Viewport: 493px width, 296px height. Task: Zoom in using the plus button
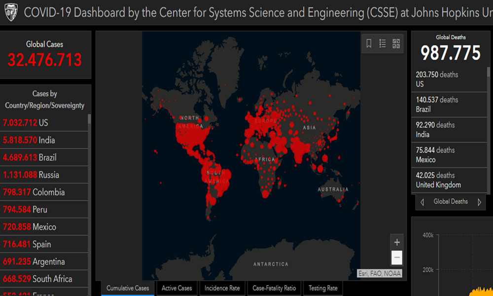coord(397,242)
